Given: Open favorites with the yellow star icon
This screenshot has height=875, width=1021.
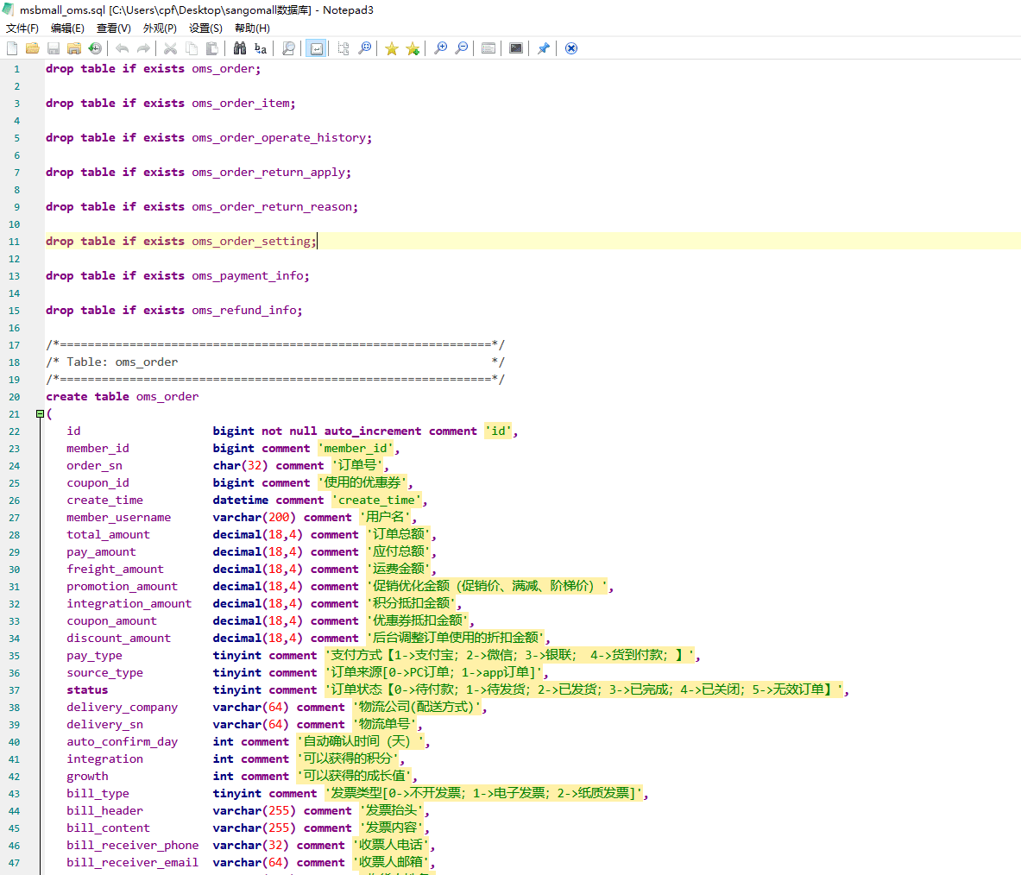Looking at the screenshot, I should pyautogui.click(x=391, y=48).
